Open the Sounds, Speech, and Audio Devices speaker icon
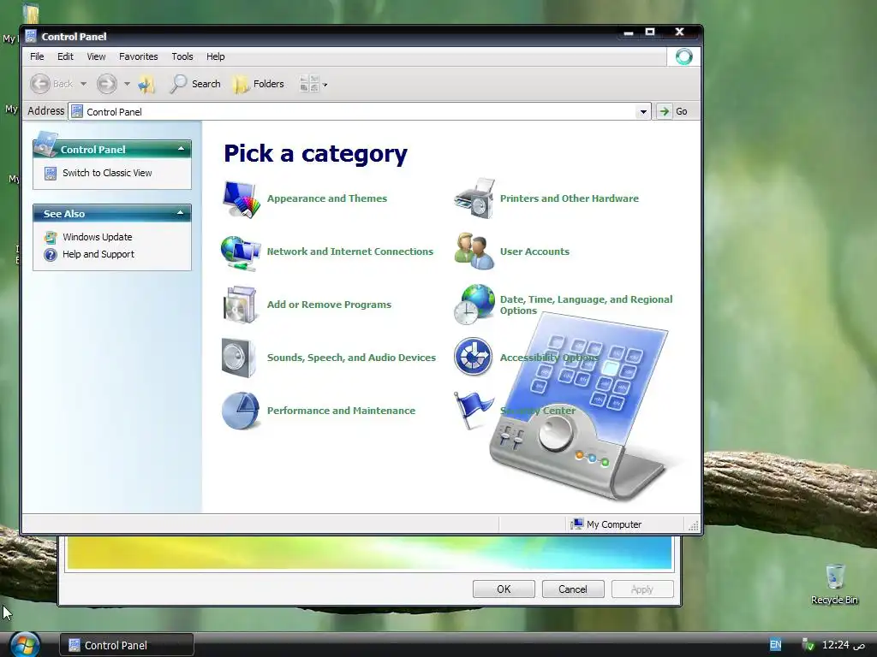 pyautogui.click(x=240, y=358)
